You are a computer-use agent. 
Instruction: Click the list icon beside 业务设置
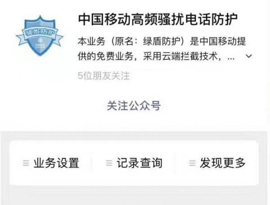(x=26, y=163)
